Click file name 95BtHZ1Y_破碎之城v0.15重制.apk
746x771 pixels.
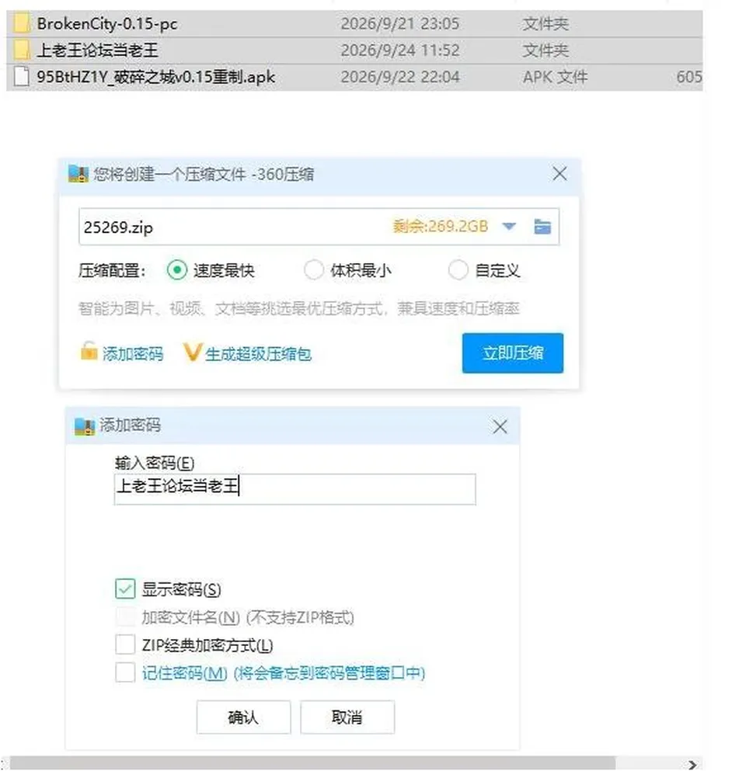click(156, 77)
